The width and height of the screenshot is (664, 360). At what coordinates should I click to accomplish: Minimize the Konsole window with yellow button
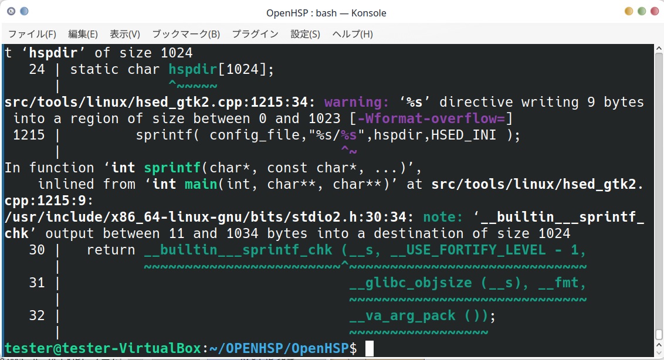[629, 12]
